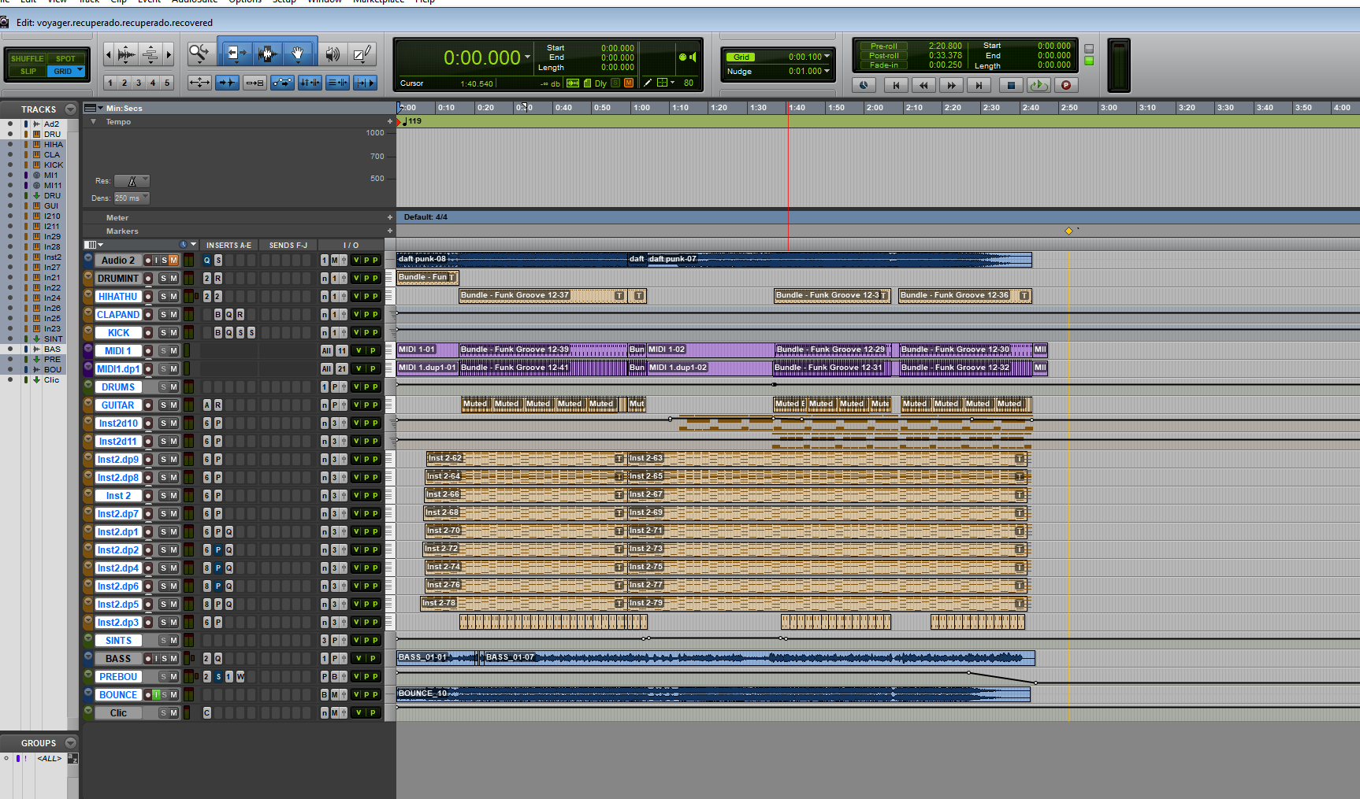Viewport: 1360px width, 799px height.
Task: Toggle input monitoring on BASS track
Action: coord(155,659)
